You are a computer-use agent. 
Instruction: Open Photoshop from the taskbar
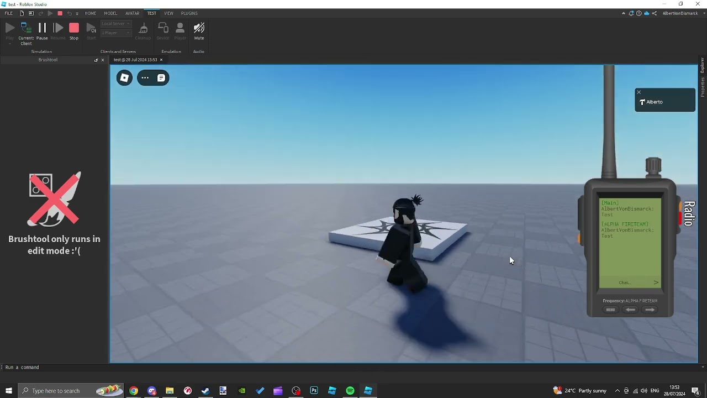[x=314, y=391]
